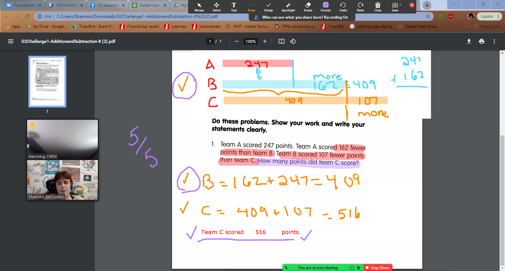This screenshot has height=271, width=505.
Task: Redo the annotation
Action: point(360,7)
